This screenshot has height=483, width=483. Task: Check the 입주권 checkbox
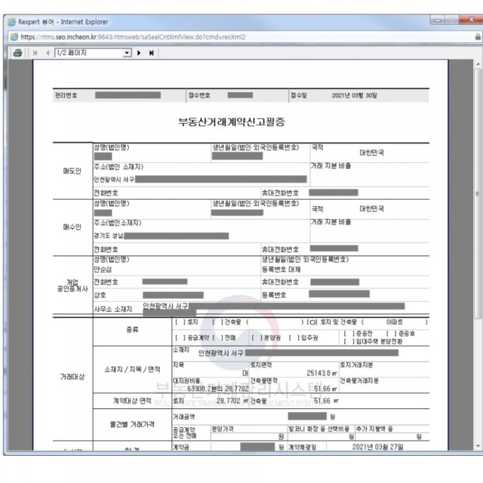pyautogui.click(x=294, y=338)
